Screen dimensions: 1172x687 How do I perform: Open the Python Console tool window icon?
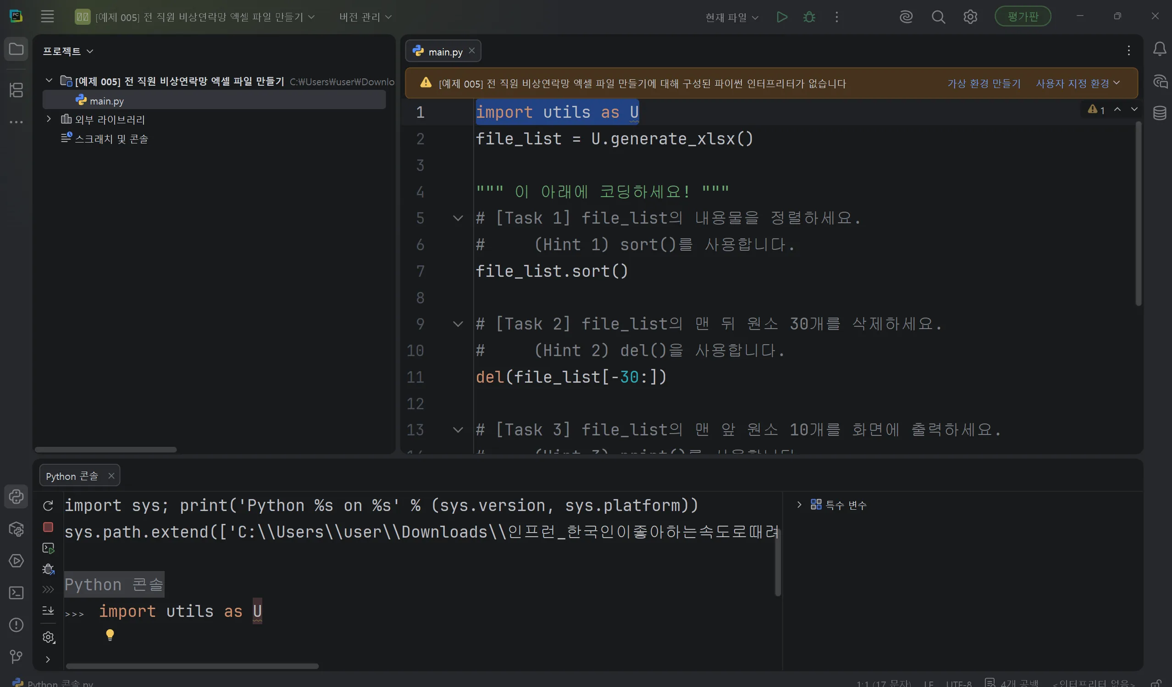click(x=17, y=496)
